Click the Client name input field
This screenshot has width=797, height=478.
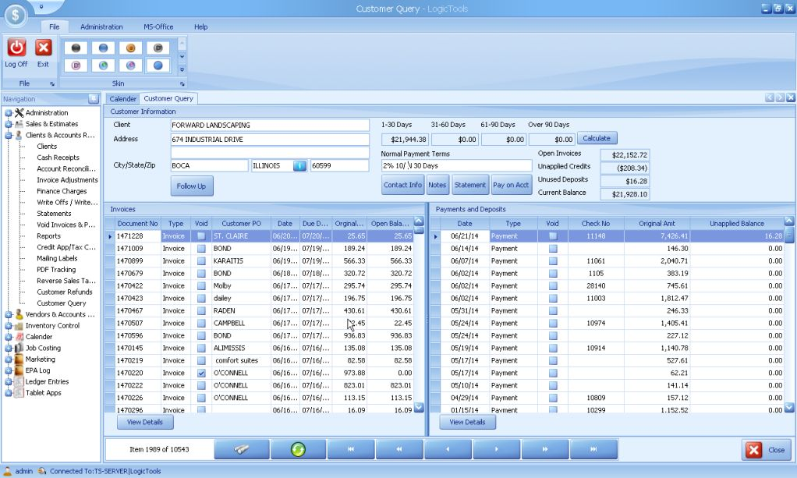tap(269, 125)
